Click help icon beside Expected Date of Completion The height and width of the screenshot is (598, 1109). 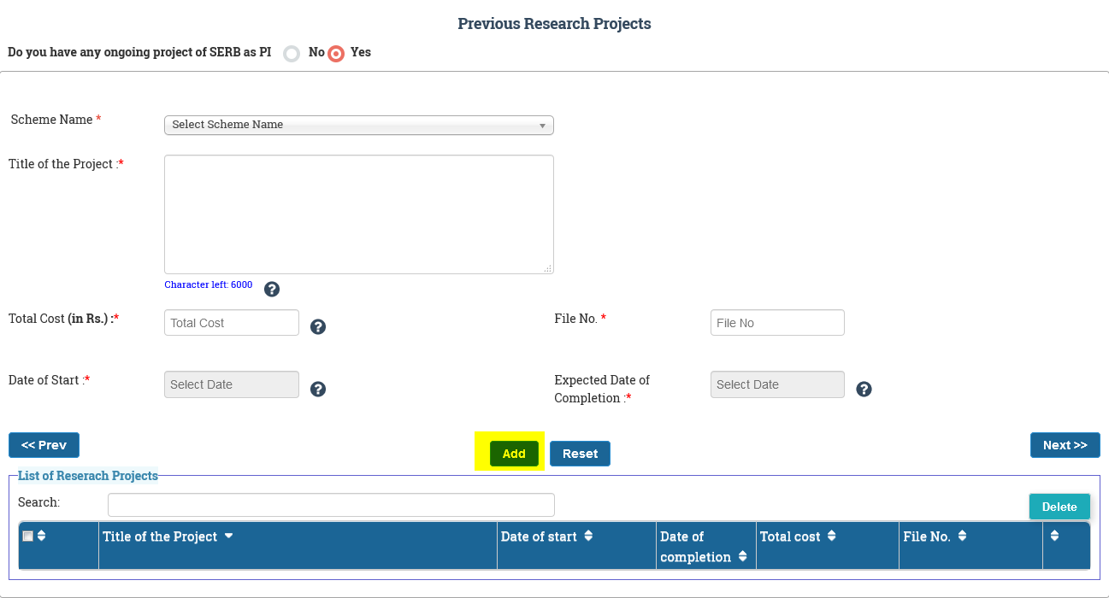(864, 389)
